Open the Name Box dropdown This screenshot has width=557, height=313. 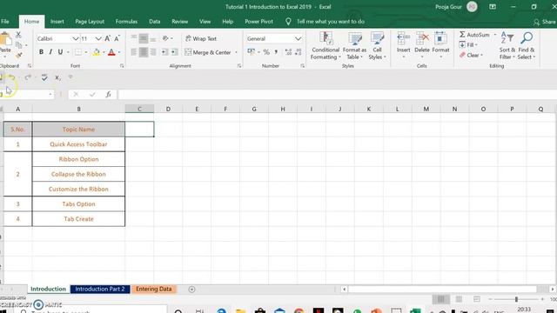click(50, 95)
